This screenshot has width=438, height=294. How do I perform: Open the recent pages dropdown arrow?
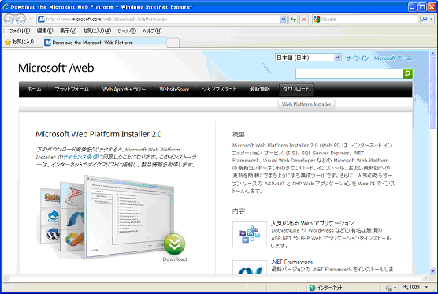[30, 20]
